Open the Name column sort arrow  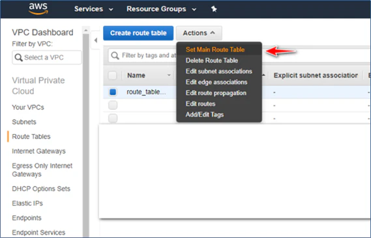pyautogui.click(x=169, y=75)
